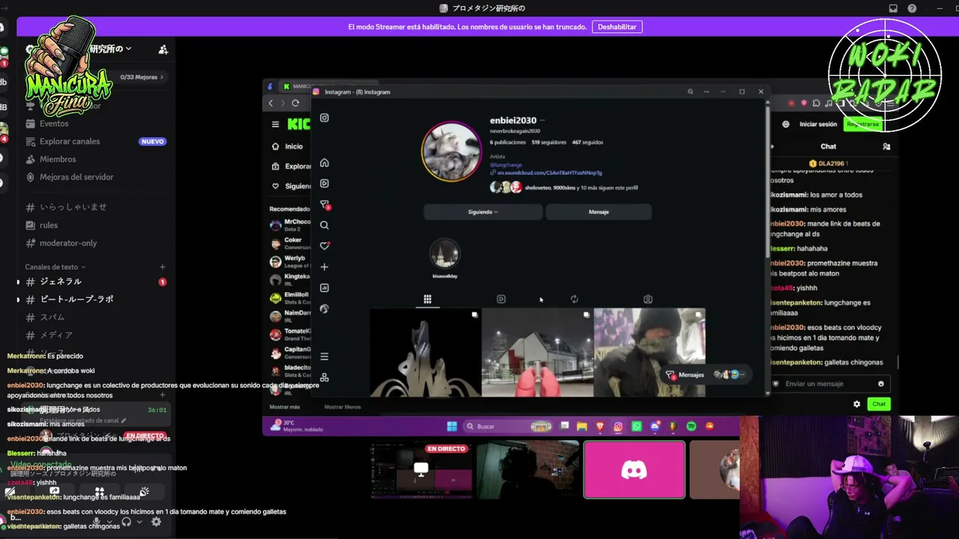Open own profile avatar in Instagram sidebar
This screenshot has height=539, width=959.
[324, 308]
